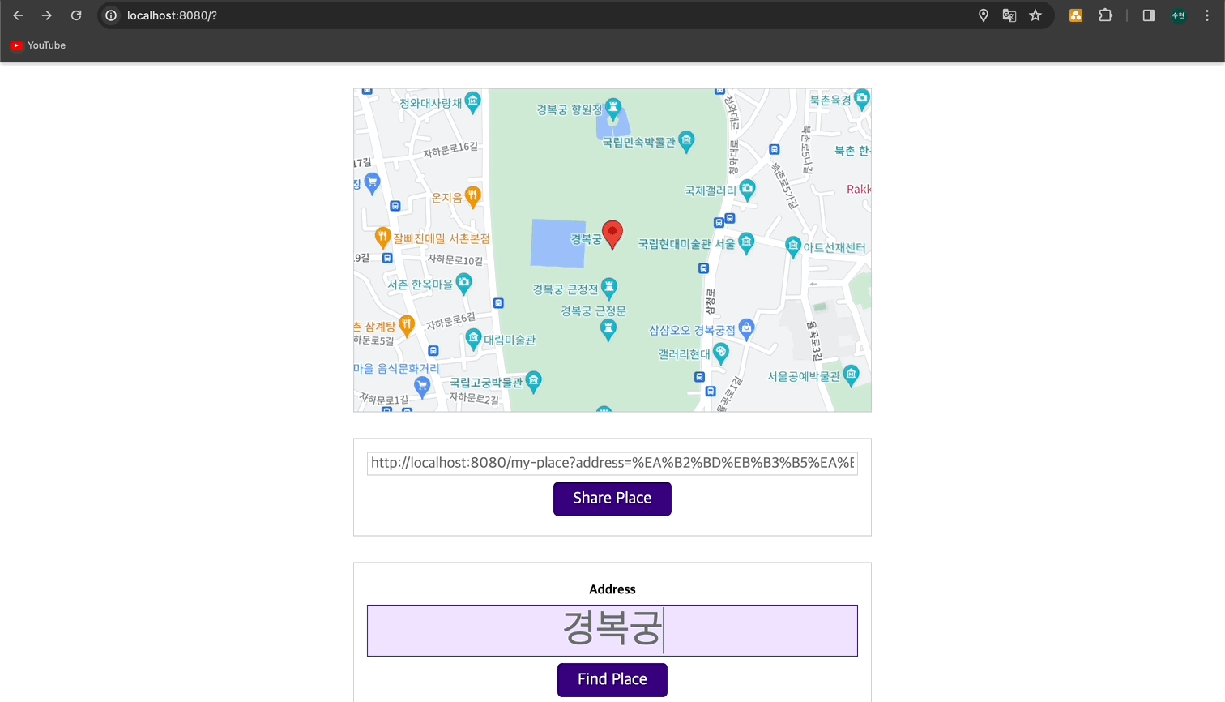Click the Share Place button

click(x=612, y=499)
